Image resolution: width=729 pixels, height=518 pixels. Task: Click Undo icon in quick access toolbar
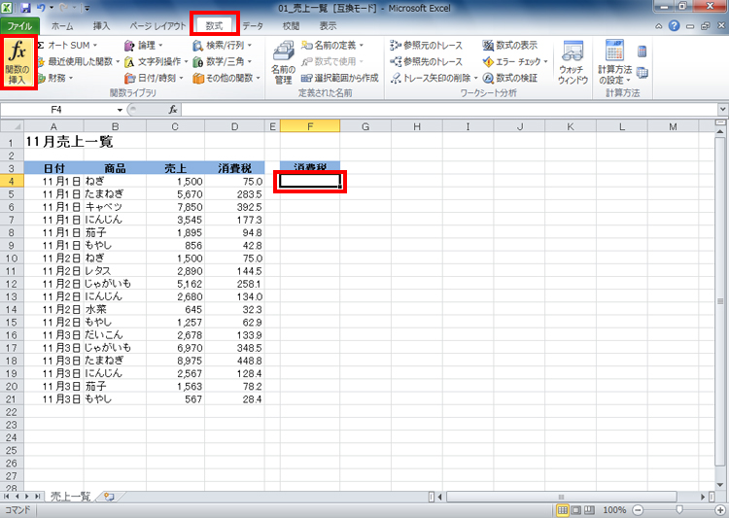pos(42,8)
